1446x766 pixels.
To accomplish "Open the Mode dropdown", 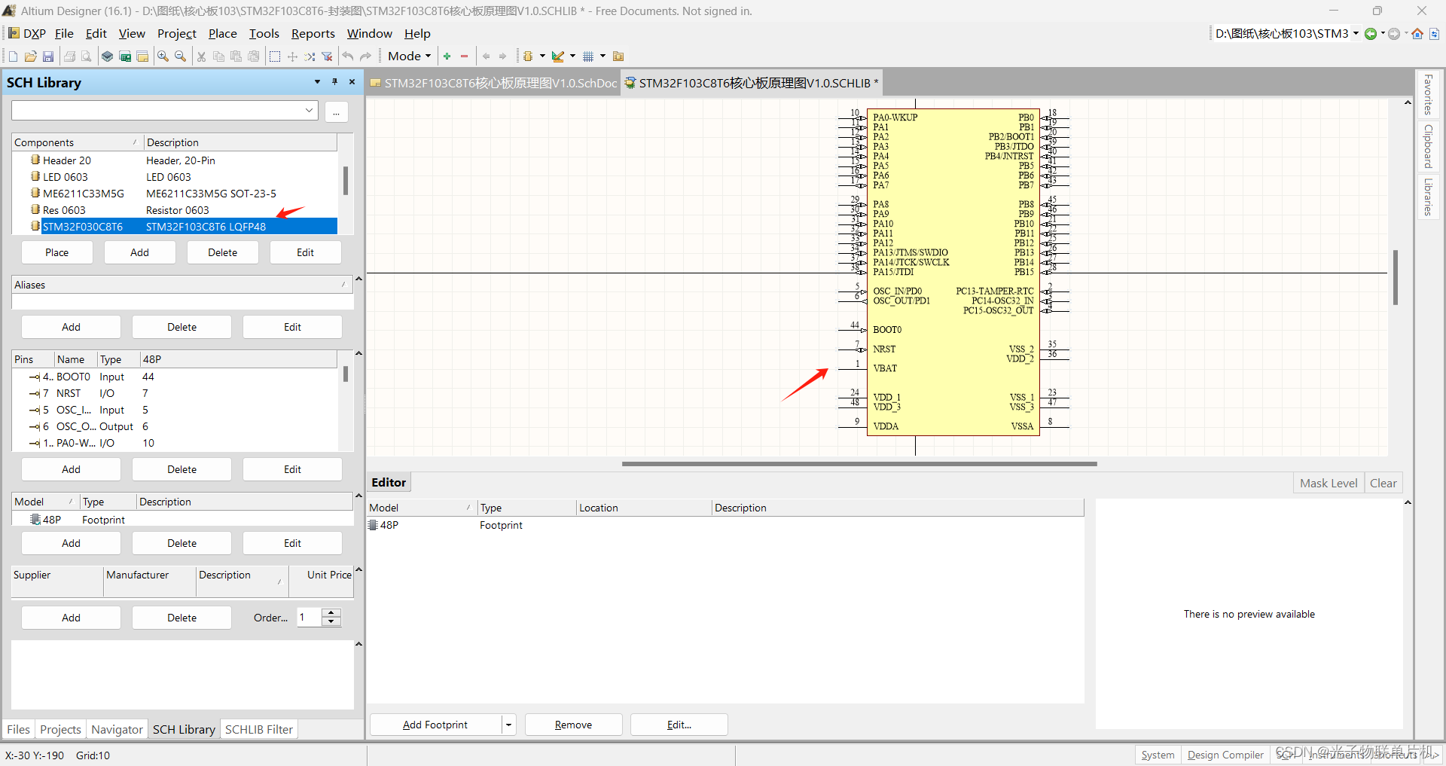I will point(410,56).
